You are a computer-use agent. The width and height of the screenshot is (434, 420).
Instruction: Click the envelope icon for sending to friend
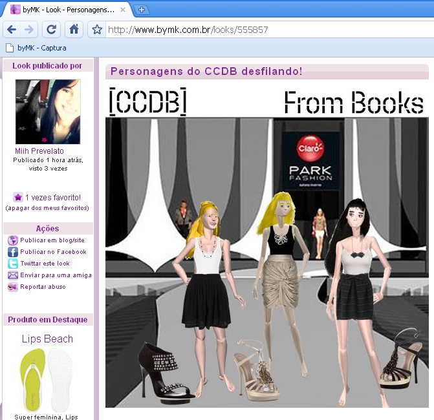point(12,275)
